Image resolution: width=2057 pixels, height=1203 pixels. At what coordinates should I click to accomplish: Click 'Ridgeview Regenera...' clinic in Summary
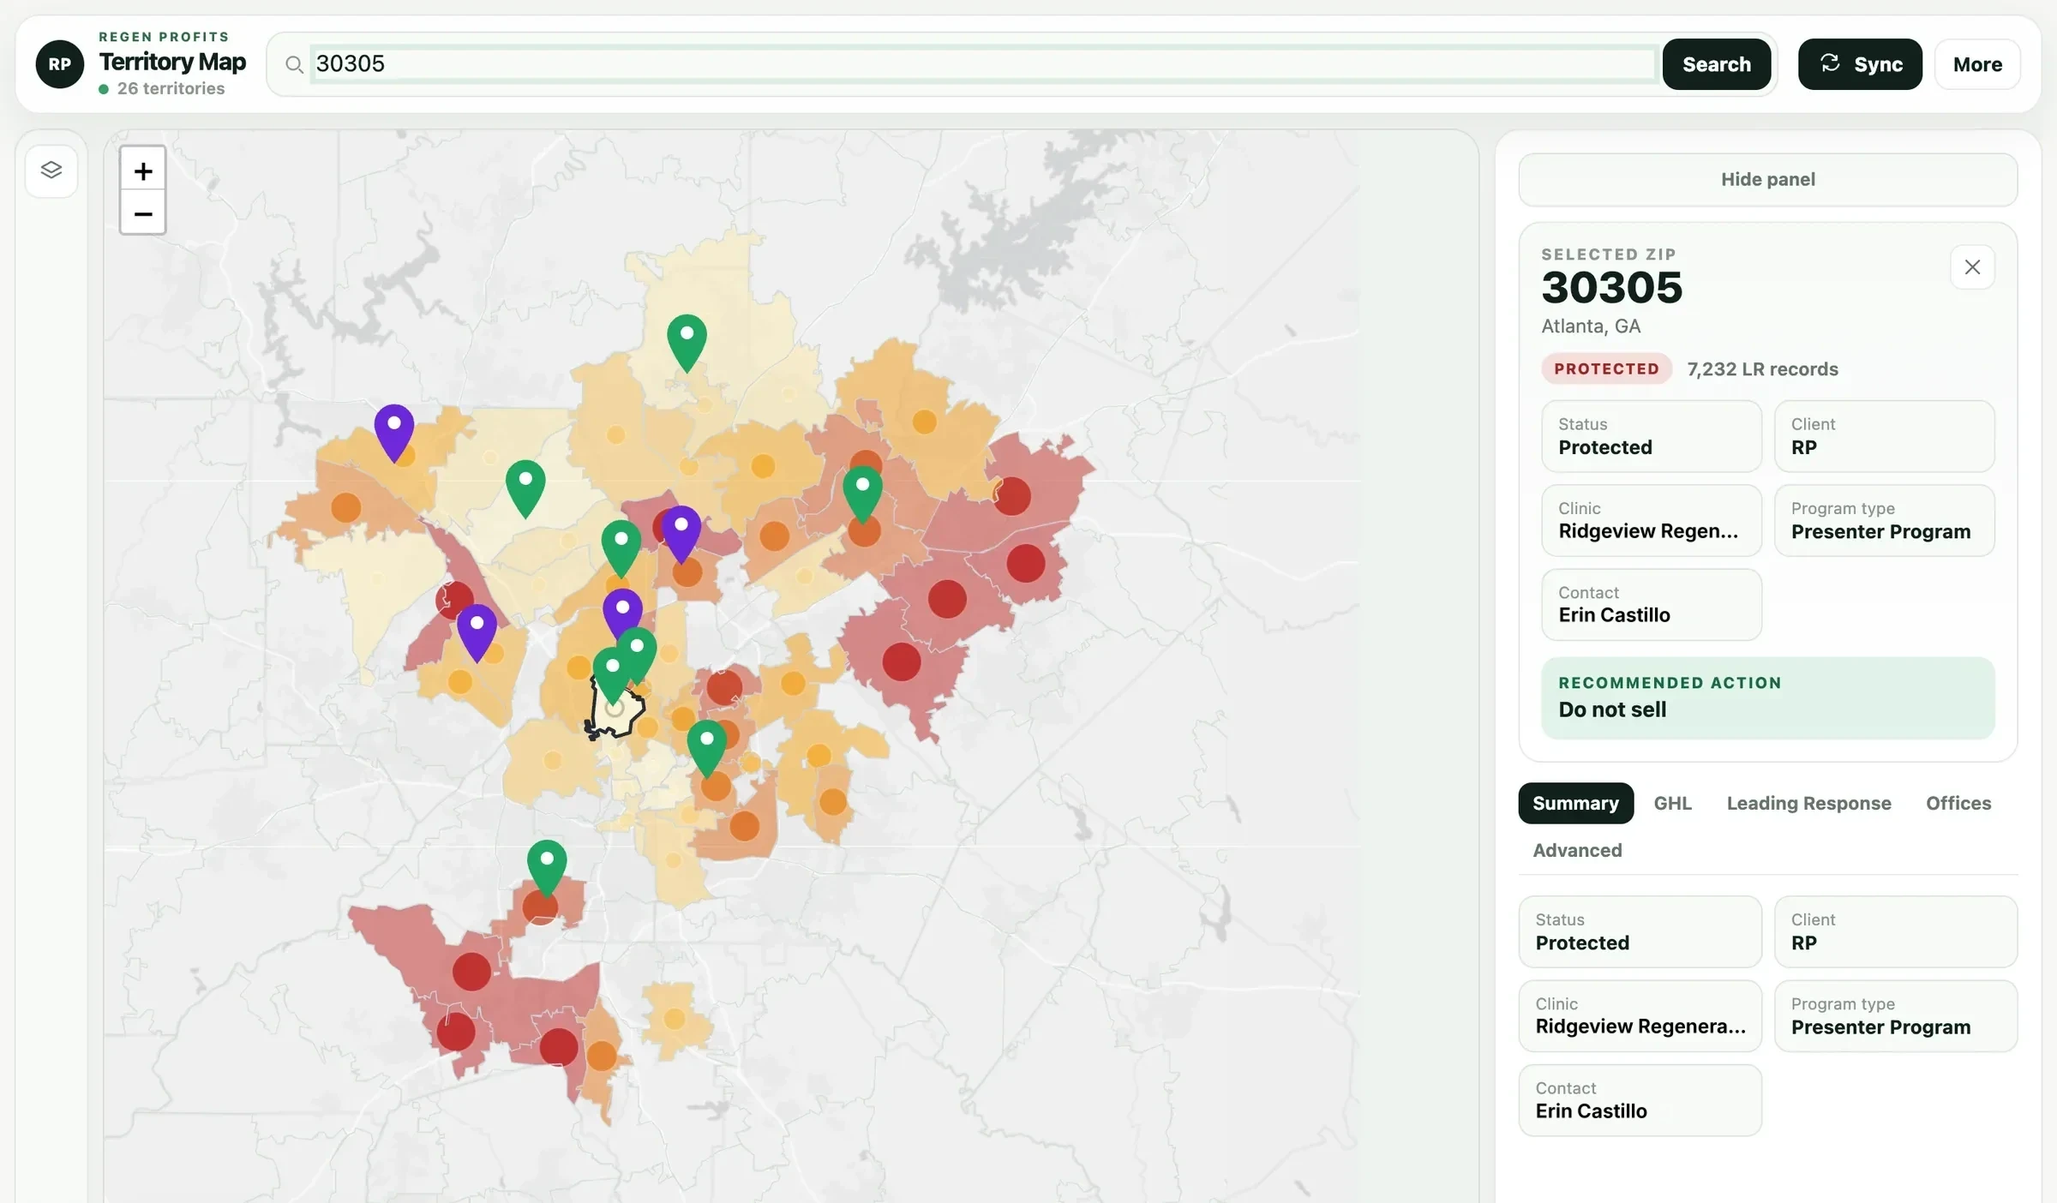[1640, 1015]
